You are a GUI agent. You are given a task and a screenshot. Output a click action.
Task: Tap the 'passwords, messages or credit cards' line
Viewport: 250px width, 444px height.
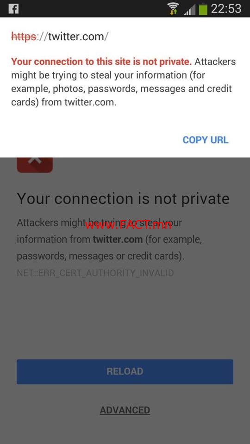click(100, 256)
